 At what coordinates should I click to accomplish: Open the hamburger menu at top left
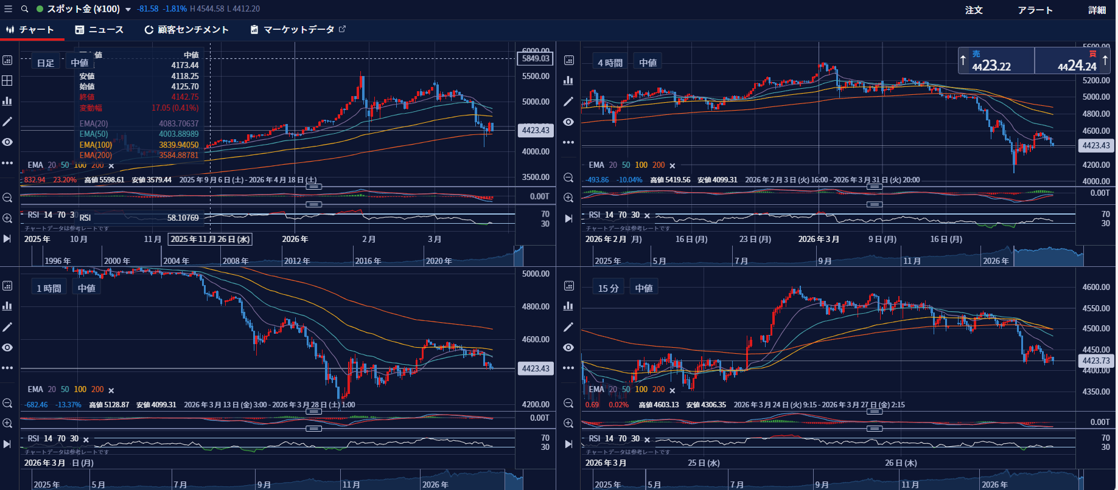[8, 9]
